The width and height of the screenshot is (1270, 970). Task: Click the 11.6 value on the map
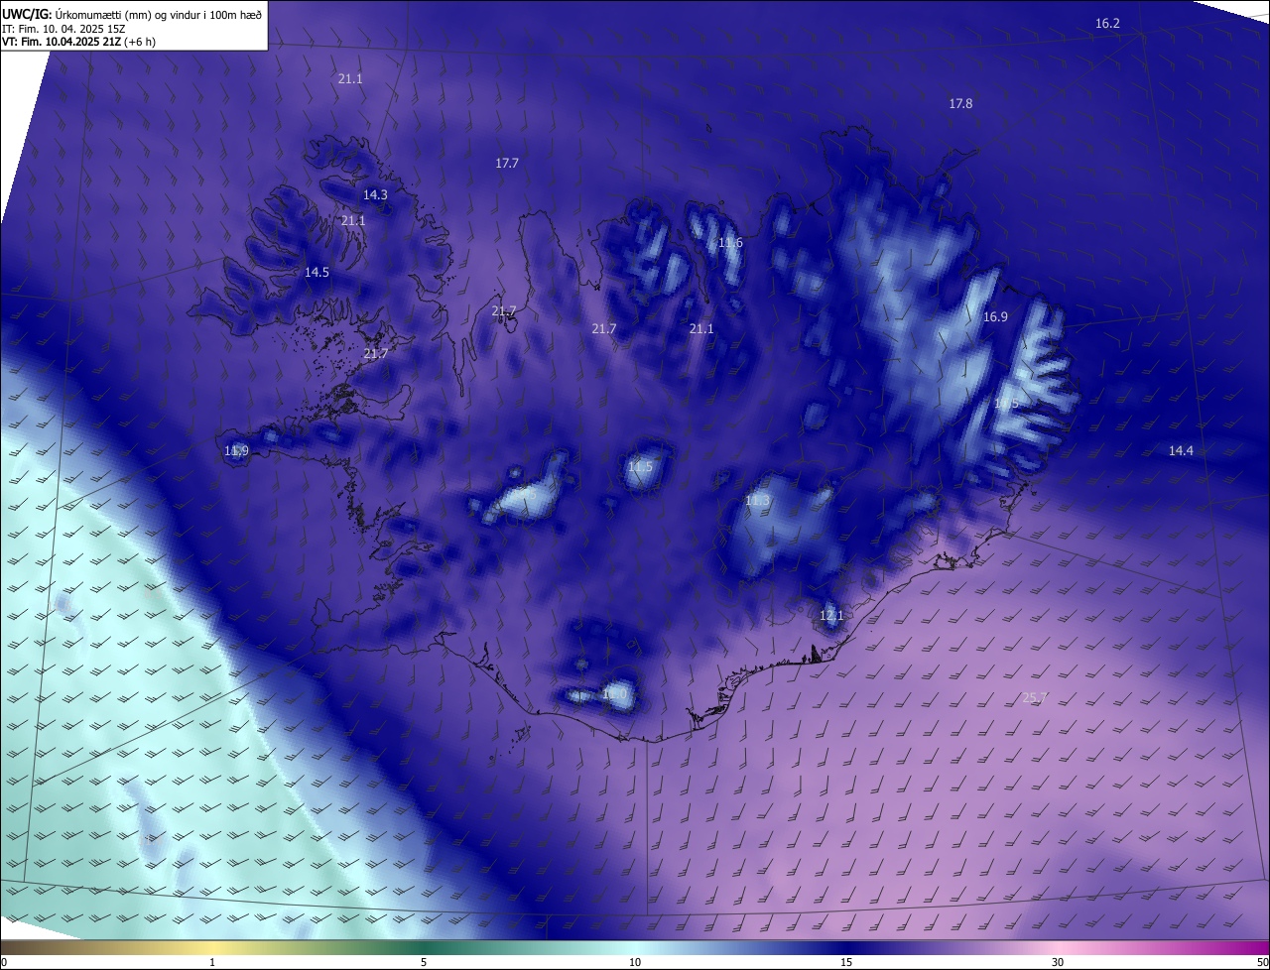point(730,243)
